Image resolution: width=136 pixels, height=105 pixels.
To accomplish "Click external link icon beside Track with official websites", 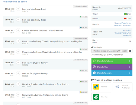I will pyautogui.click(x=92, y=80).
